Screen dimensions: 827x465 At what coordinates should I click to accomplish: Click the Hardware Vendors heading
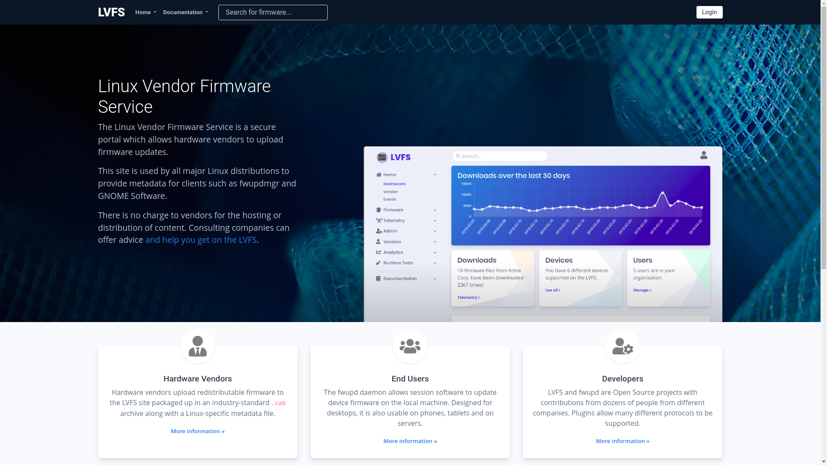(198, 379)
